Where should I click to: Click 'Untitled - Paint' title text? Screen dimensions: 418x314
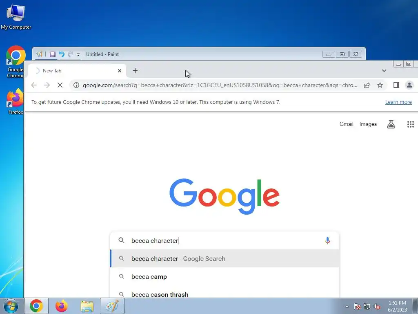click(102, 54)
